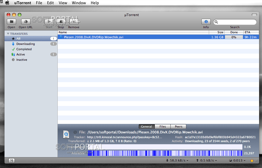Click the AVI file type icon
This screenshot has height=168, width=262.
point(66,134)
